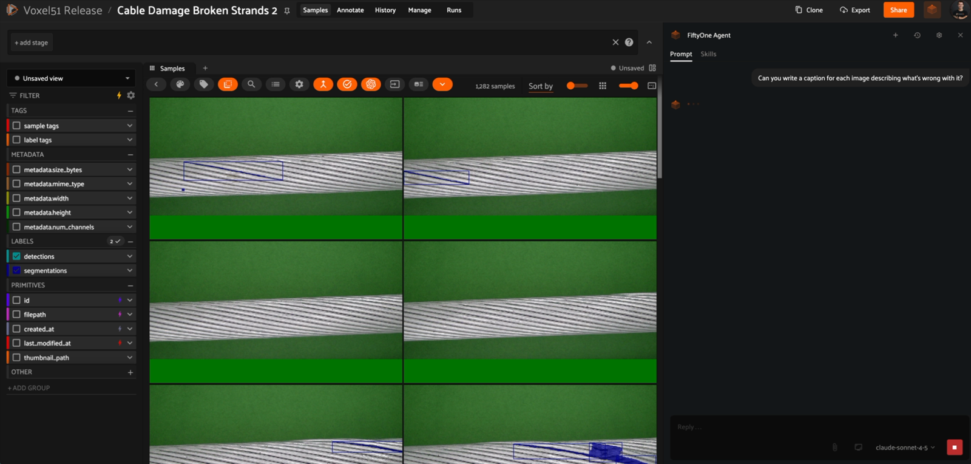The width and height of the screenshot is (971, 464).
Task: Go back with the left chevron toolbar button
Action: coord(156,84)
